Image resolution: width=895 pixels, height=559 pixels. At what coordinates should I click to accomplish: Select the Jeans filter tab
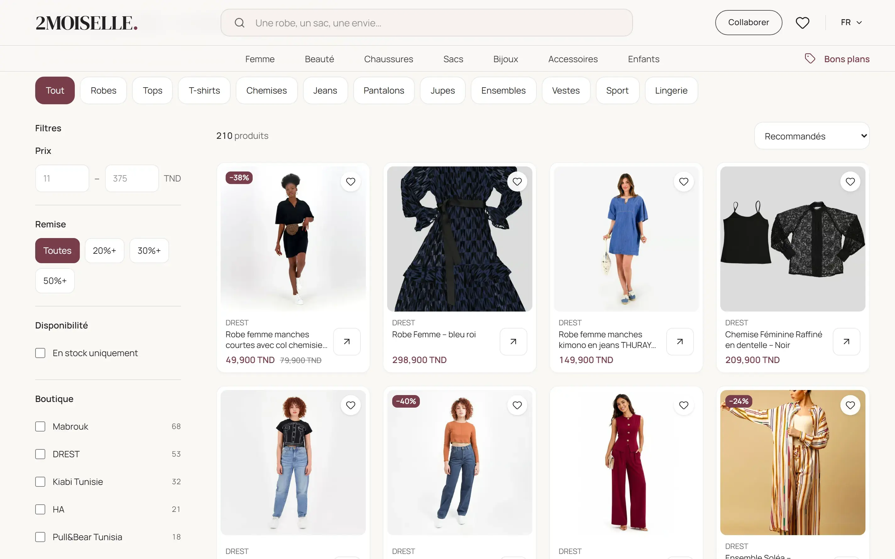[x=325, y=90]
